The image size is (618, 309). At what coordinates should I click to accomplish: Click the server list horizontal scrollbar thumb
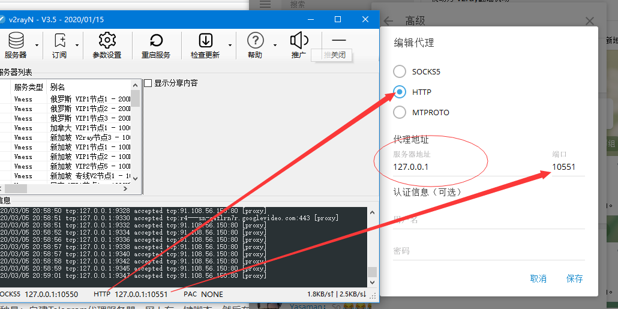coord(16,189)
